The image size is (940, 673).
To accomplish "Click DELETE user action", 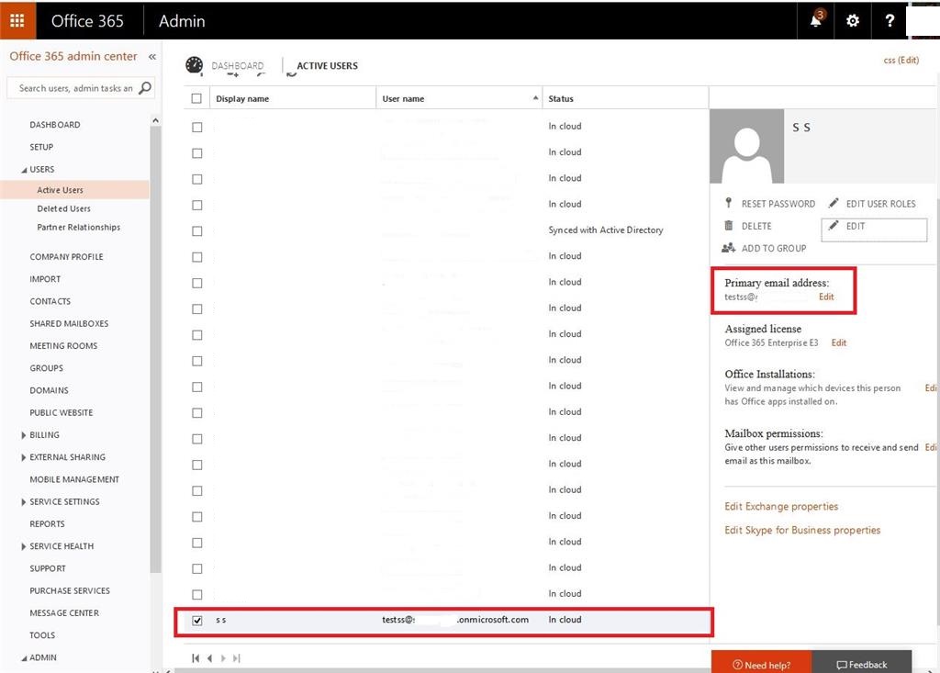I will point(756,226).
